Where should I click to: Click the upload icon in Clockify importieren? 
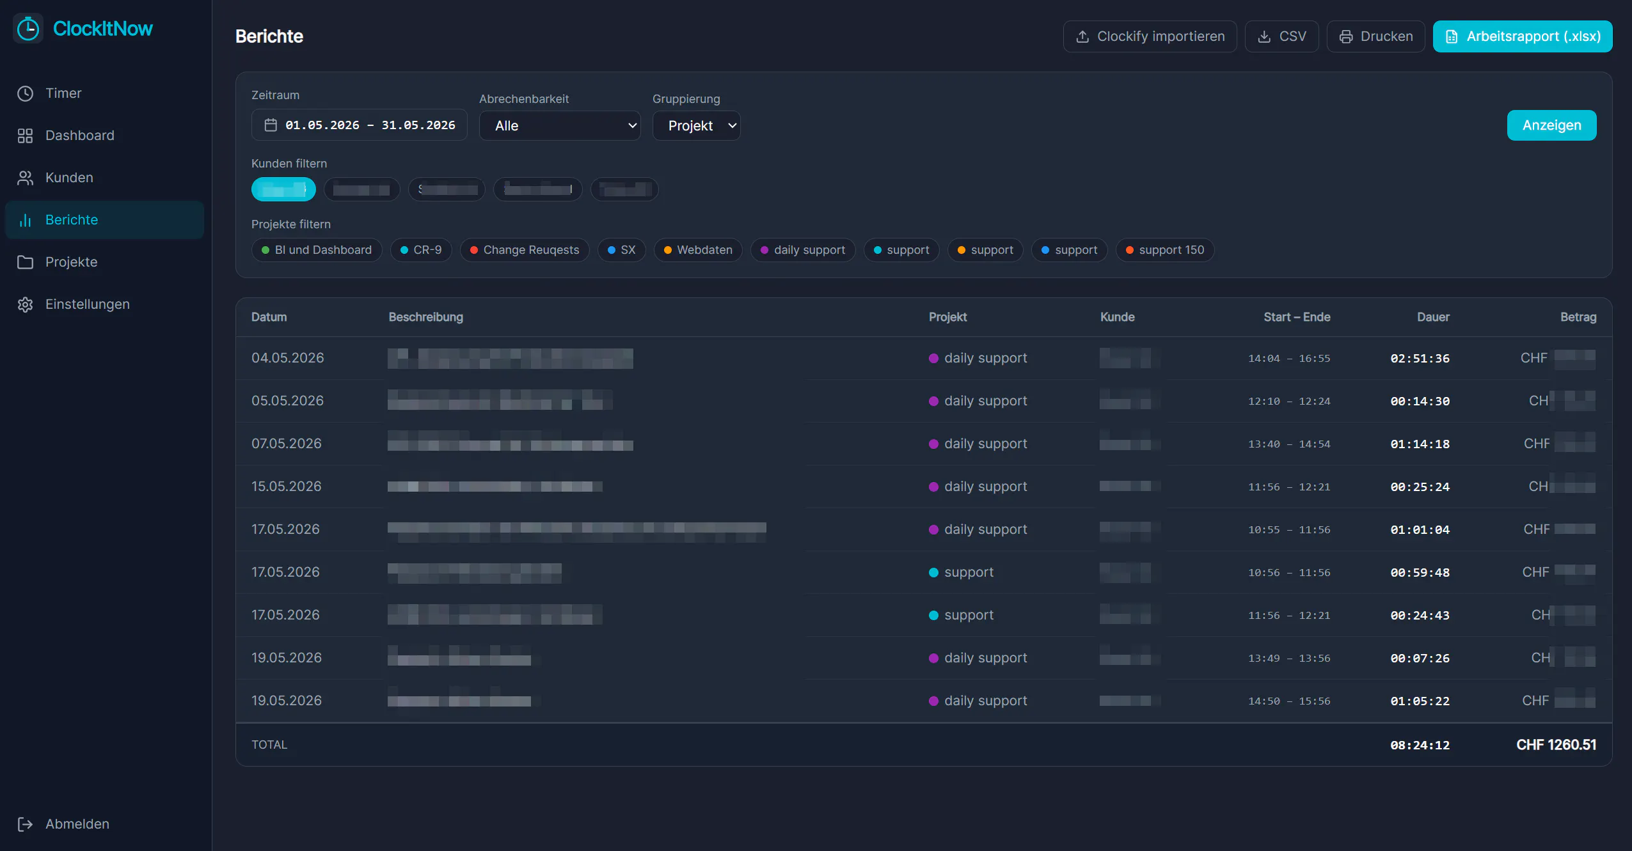coord(1082,36)
